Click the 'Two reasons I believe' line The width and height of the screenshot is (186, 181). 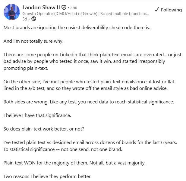tap(48, 176)
